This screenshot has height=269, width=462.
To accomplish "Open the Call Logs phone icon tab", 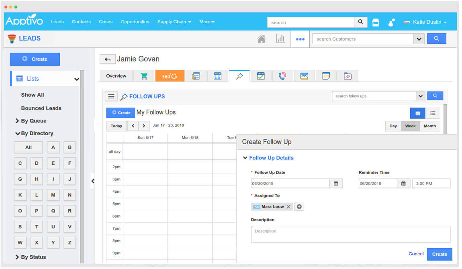I will tap(283, 75).
